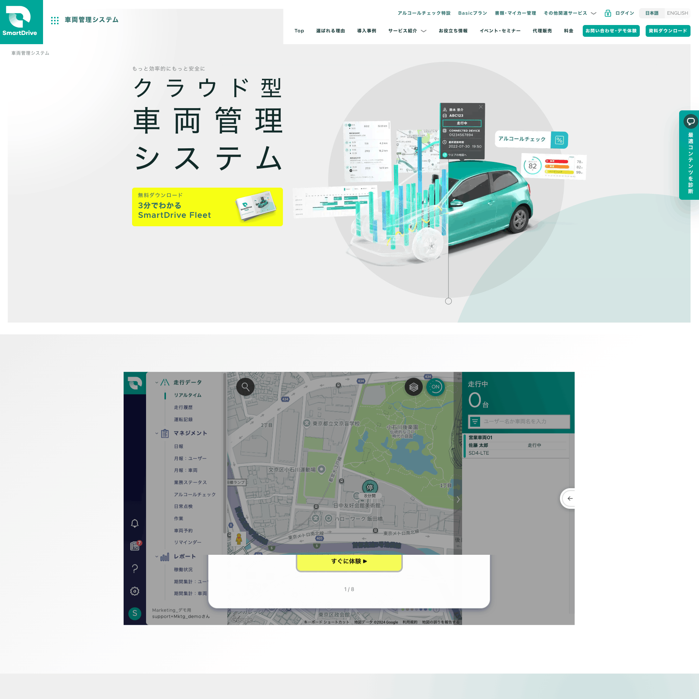The image size is (699, 699).
Task: Open the 料金 menu item
Action: coord(568,31)
